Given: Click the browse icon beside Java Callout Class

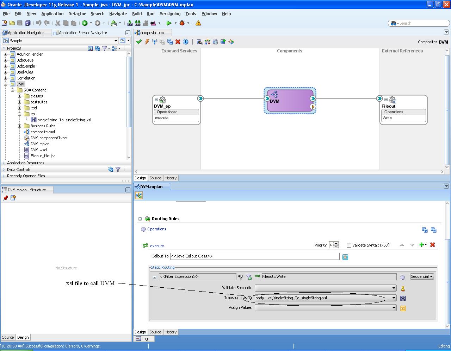Looking at the screenshot, I should (345, 257).
